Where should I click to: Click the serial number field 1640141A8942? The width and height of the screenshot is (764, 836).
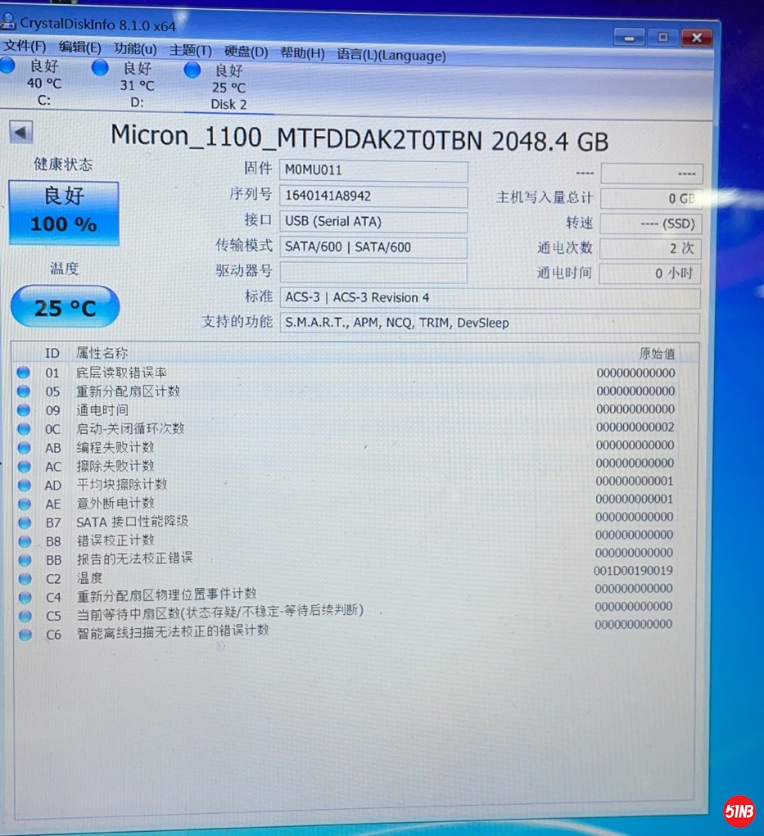click(373, 197)
